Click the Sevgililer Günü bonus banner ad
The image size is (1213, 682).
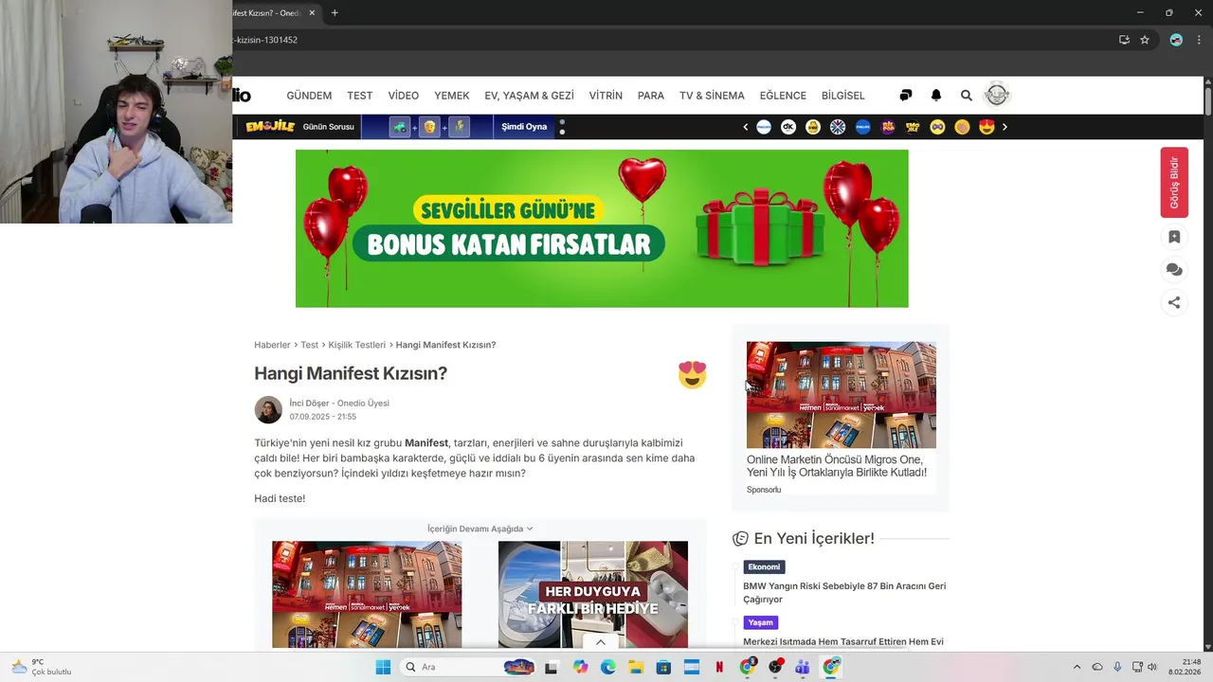point(602,228)
